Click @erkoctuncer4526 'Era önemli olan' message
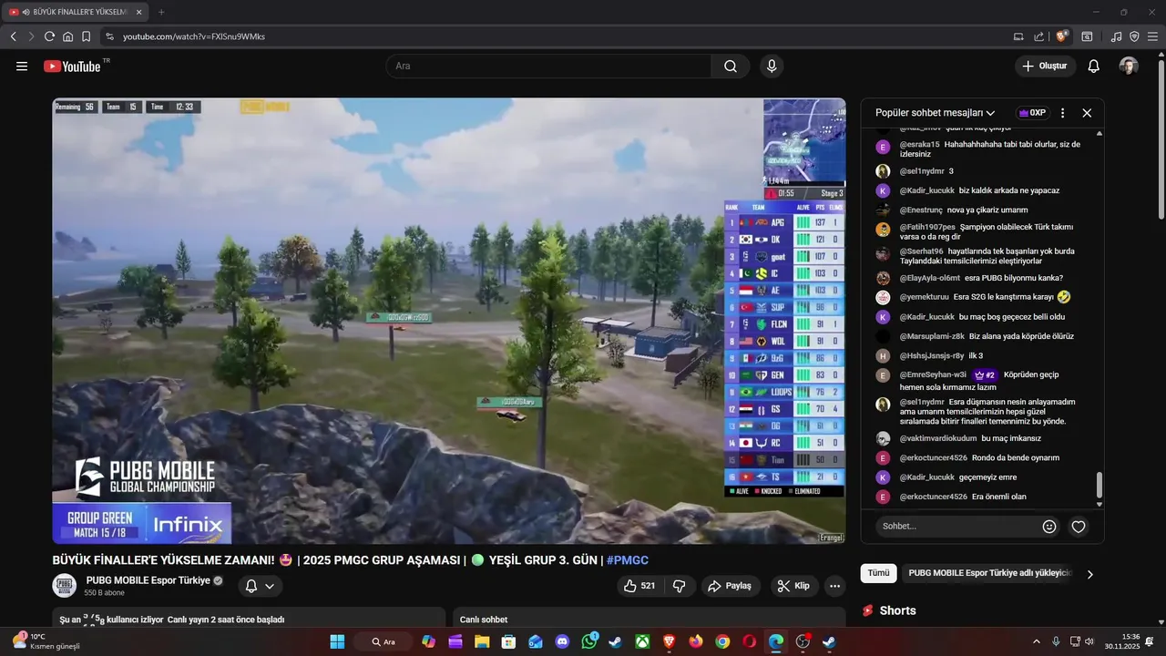This screenshot has width=1166, height=656. pos(981,497)
